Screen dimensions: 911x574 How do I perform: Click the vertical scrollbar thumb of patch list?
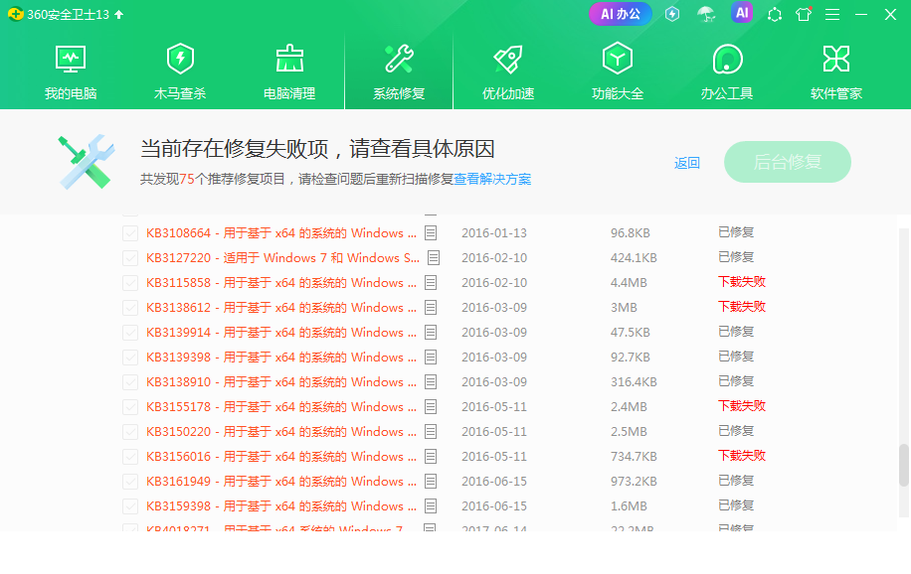click(x=903, y=465)
